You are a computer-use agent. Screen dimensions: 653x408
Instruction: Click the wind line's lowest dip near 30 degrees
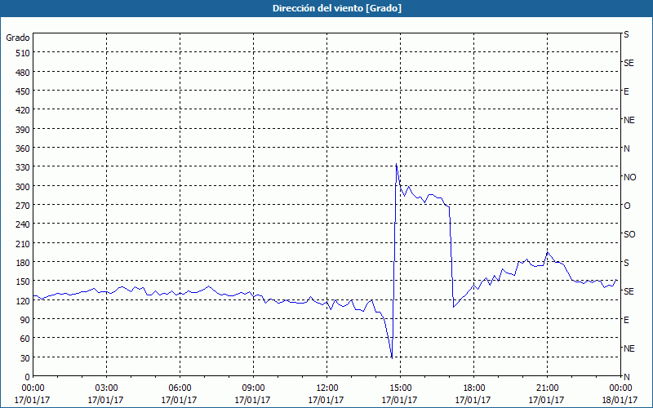(x=392, y=357)
